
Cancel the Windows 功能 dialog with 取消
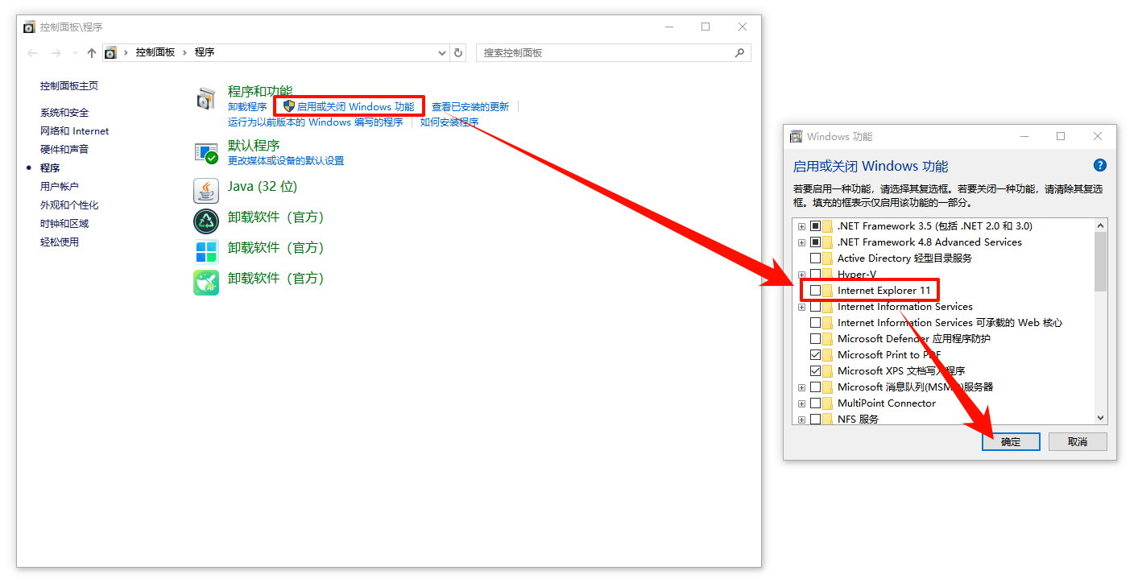1078,441
